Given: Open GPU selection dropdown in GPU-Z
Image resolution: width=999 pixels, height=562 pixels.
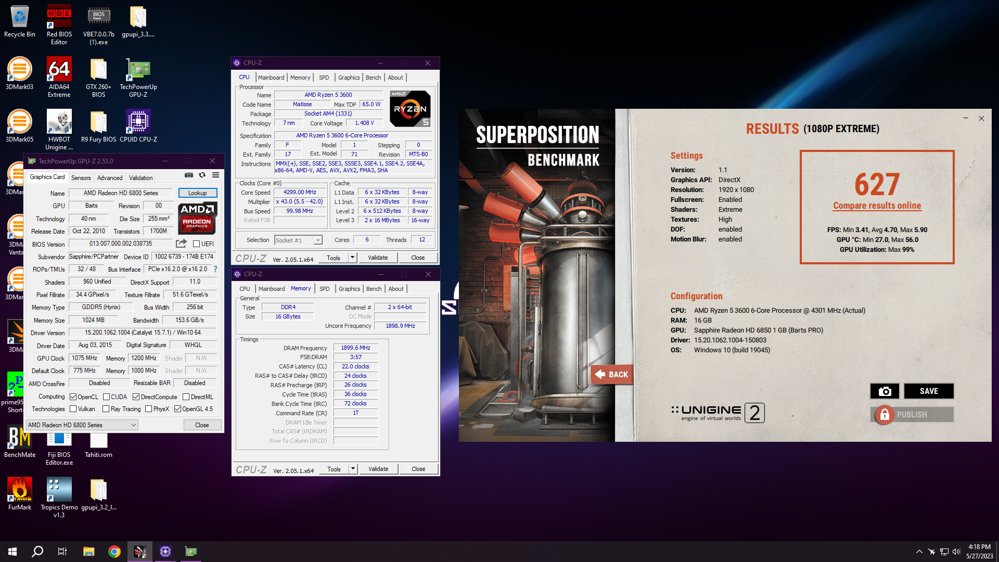Looking at the screenshot, I should (x=82, y=425).
